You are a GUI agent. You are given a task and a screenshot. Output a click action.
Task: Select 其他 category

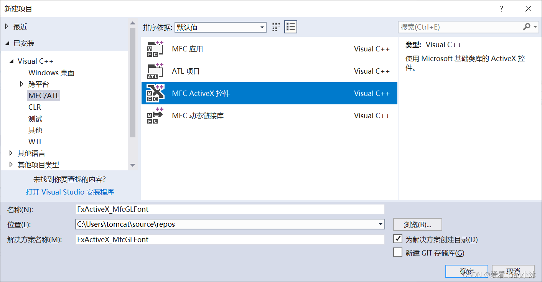point(35,130)
